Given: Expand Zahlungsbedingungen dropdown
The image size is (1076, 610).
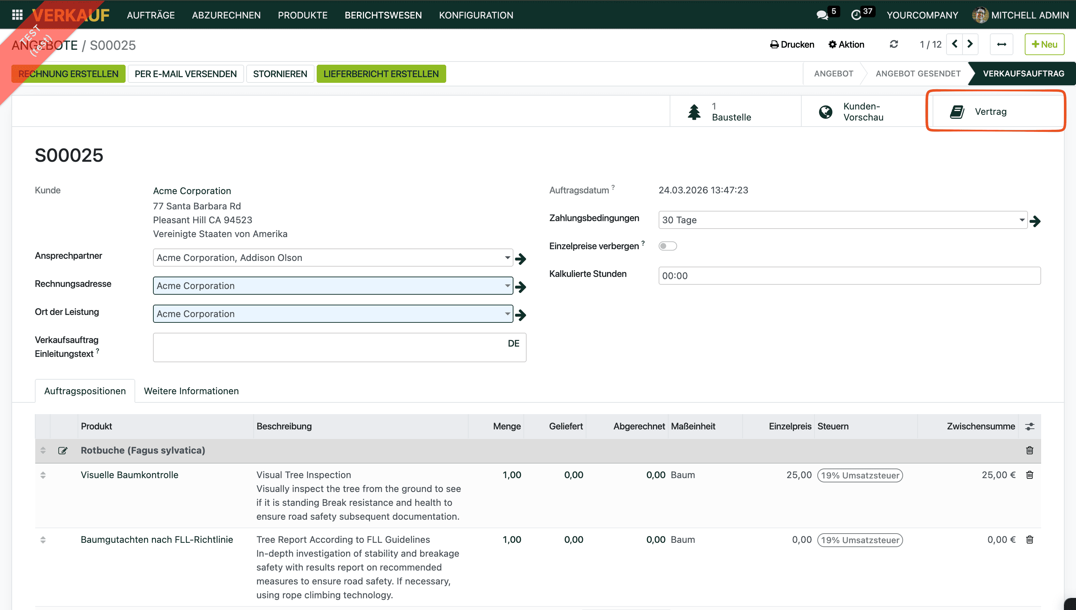Looking at the screenshot, I should click(1022, 220).
